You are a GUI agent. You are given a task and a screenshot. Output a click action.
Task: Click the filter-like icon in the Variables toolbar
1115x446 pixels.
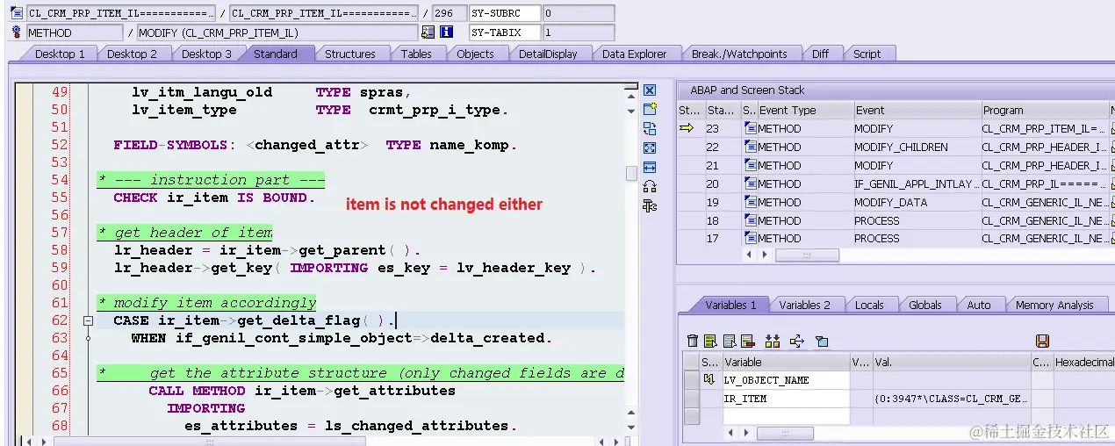(x=822, y=341)
